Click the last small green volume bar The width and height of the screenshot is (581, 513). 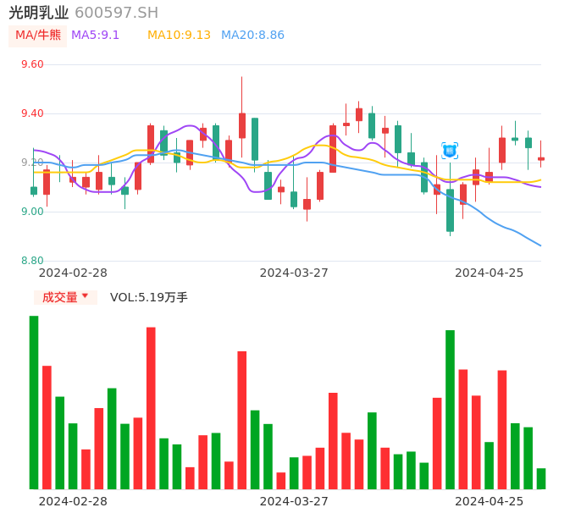541,479
